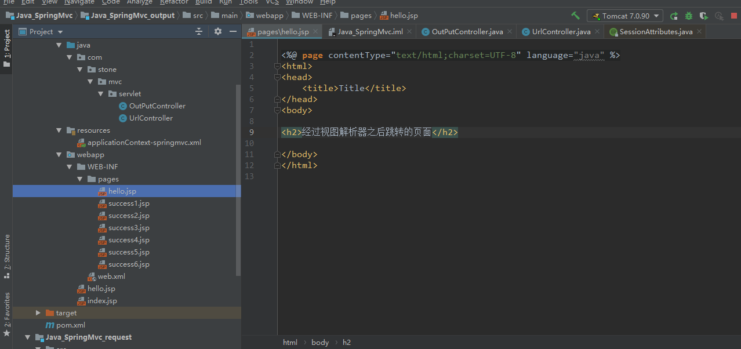Select success4.jsp in the project tree
This screenshot has height=349, width=741.
[129, 240]
